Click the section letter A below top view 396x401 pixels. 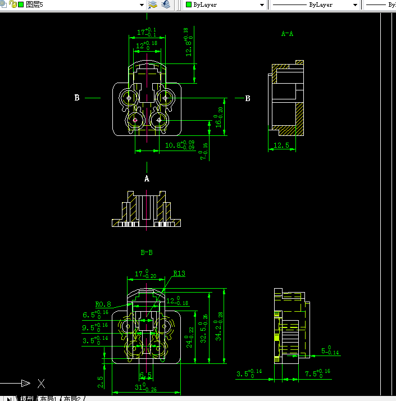[x=147, y=179]
